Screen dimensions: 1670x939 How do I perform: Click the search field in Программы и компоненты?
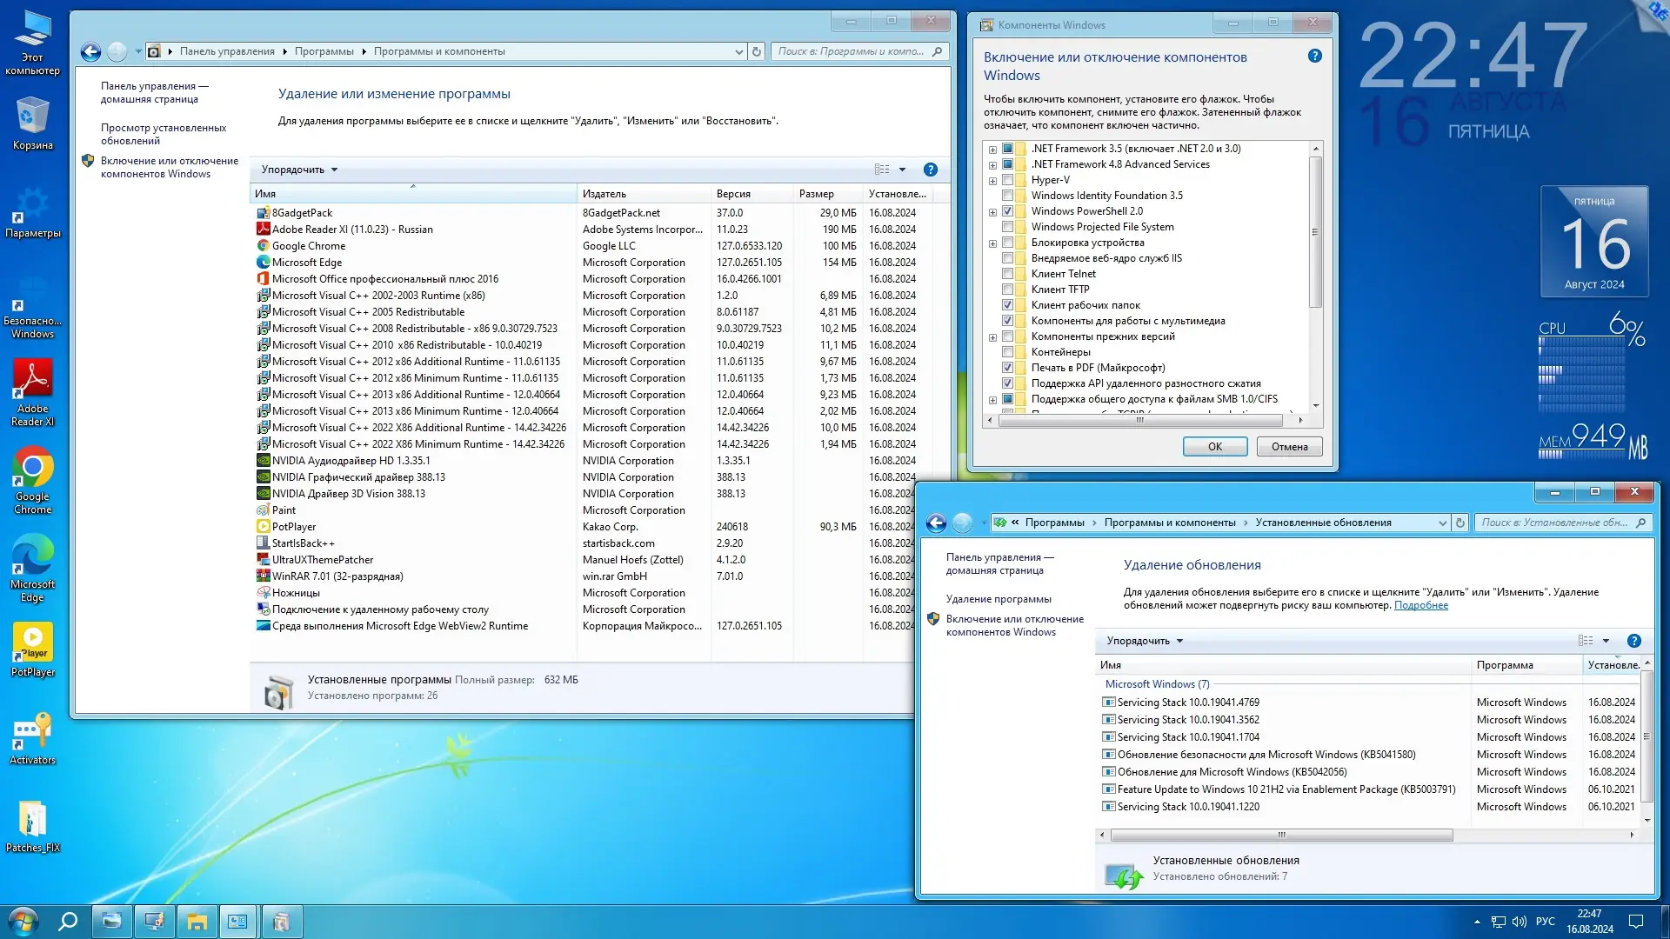click(x=848, y=51)
